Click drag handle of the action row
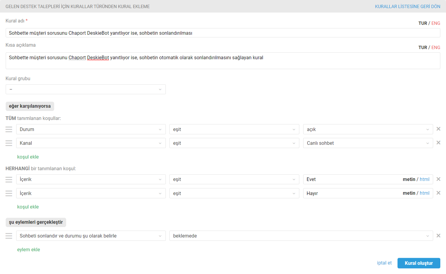Viewport: 446px width, 274px height. coord(9,236)
